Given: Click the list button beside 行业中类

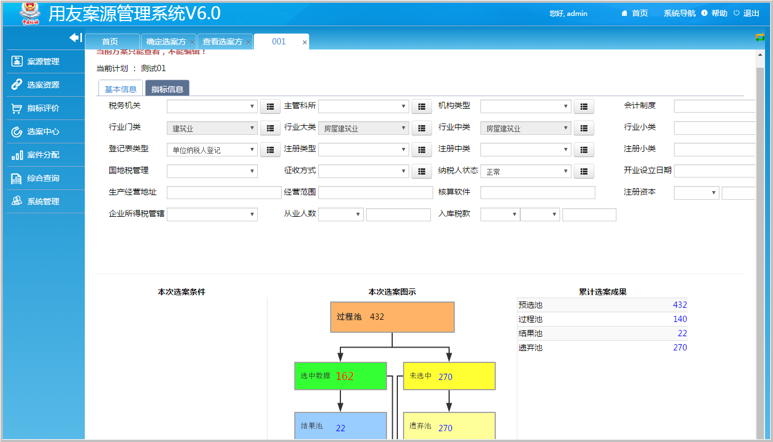Looking at the screenshot, I should (584, 129).
